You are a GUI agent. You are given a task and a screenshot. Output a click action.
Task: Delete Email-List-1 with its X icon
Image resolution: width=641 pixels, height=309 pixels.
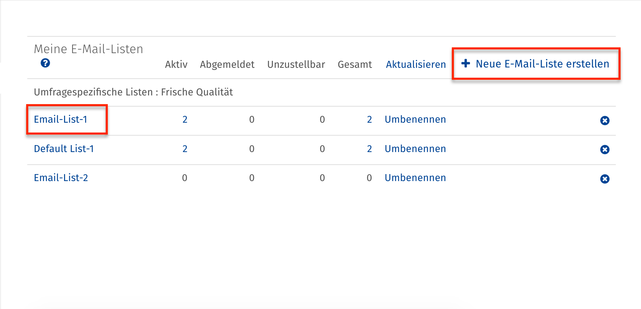605,121
